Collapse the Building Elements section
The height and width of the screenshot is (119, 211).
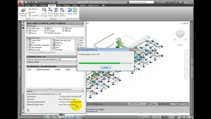tap(82, 38)
